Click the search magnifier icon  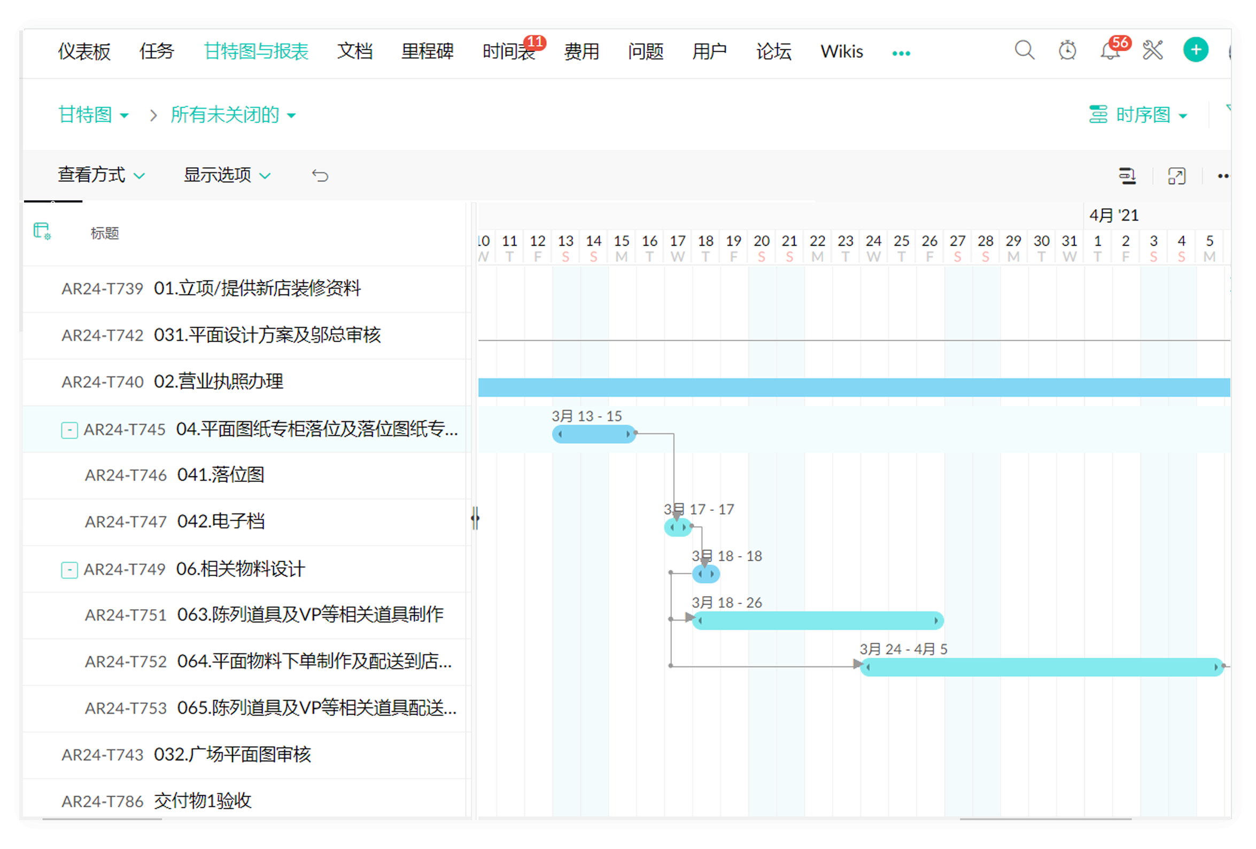(1024, 51)
